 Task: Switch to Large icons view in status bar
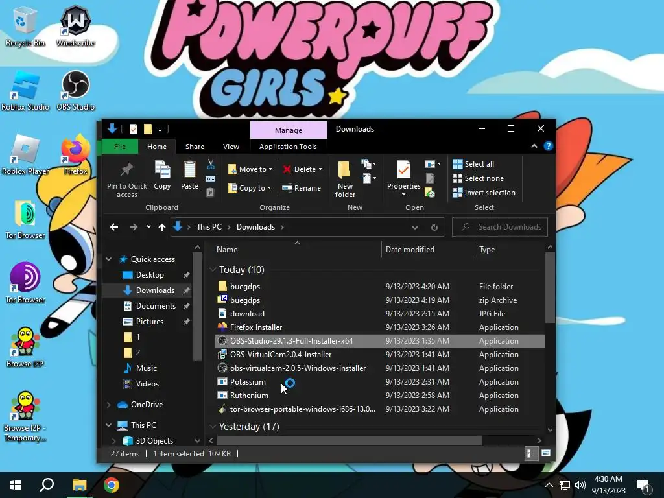click(546, 453)
